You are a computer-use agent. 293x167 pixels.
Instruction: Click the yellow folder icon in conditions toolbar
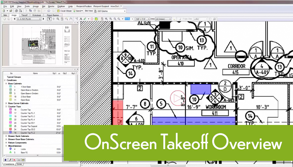pos(23,160)
